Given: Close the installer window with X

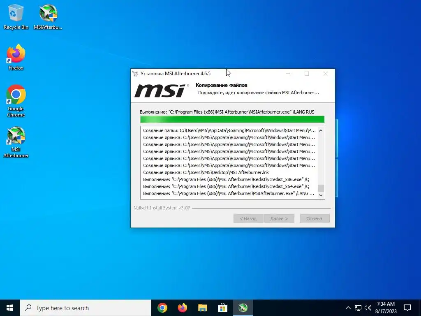Looking at the screenshot, I should (x=326, y=74).
